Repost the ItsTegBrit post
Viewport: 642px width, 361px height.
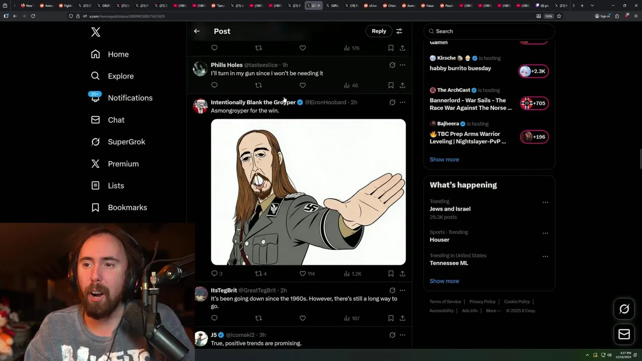[x=258, y=318]
